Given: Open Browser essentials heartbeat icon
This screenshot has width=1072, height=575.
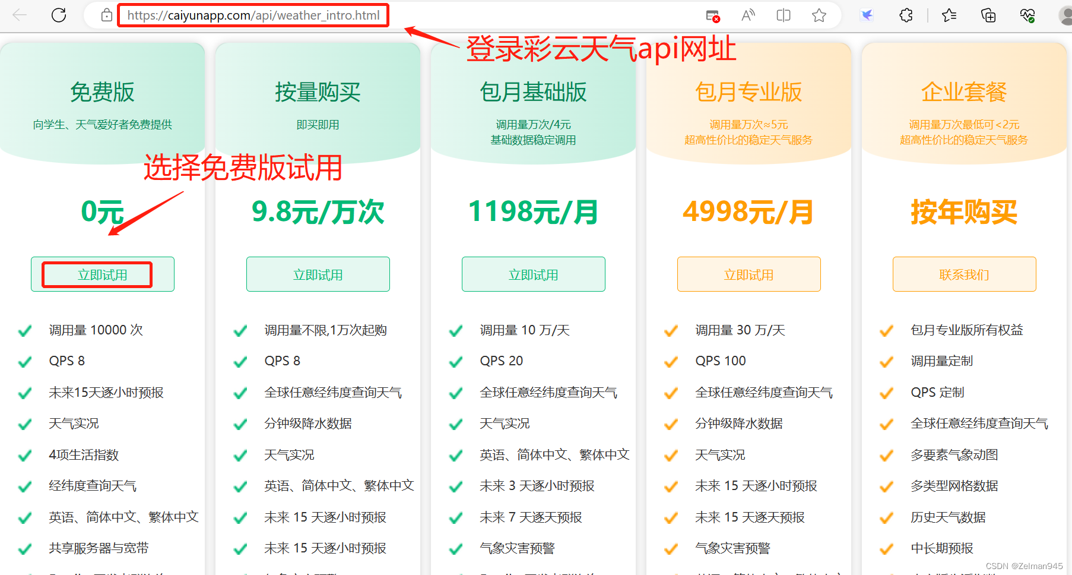Looking at the screenshot, I should coord(1027,15).
